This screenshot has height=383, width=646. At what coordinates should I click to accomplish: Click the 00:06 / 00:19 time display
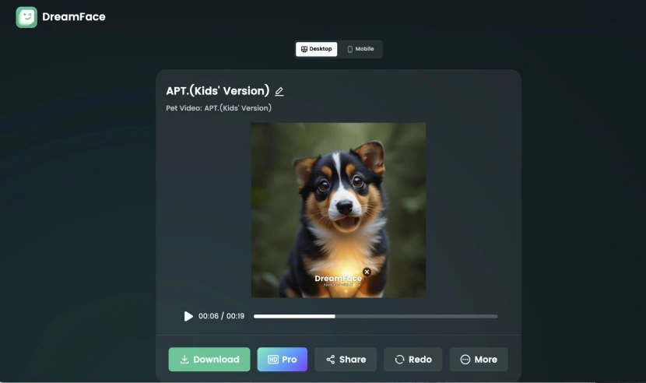pos(221,316)
